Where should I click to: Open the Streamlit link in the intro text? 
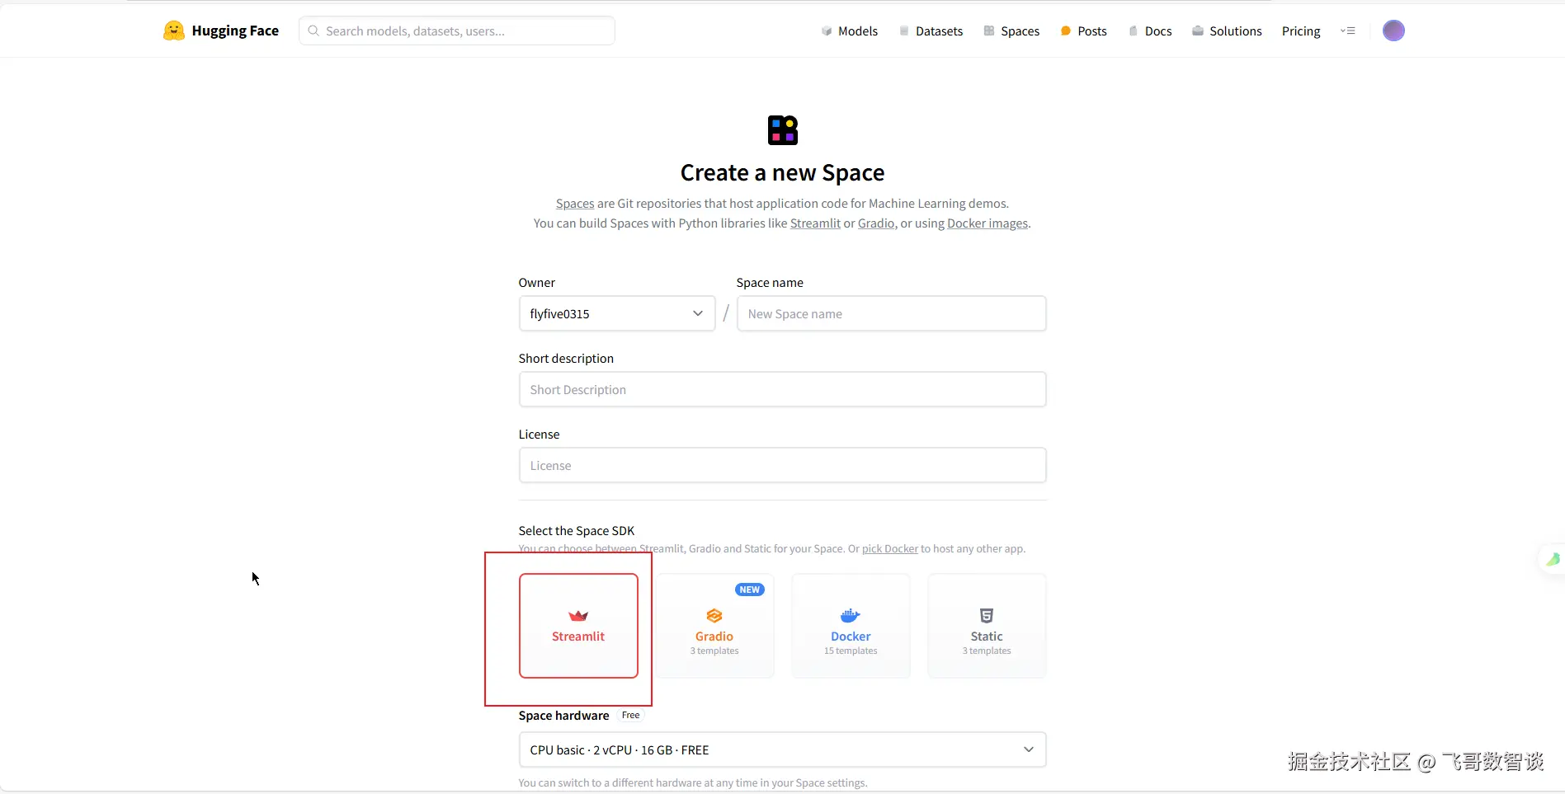[x=815, y=223]
